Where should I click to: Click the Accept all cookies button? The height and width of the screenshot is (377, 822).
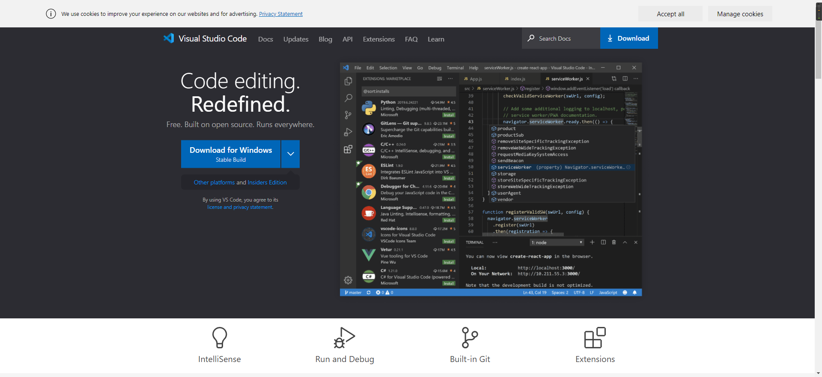click(x=670, y=14)
